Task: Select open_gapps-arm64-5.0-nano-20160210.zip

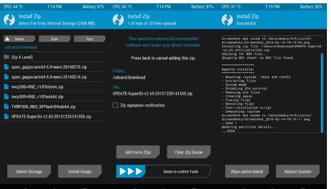Action: tap(54, 67)
